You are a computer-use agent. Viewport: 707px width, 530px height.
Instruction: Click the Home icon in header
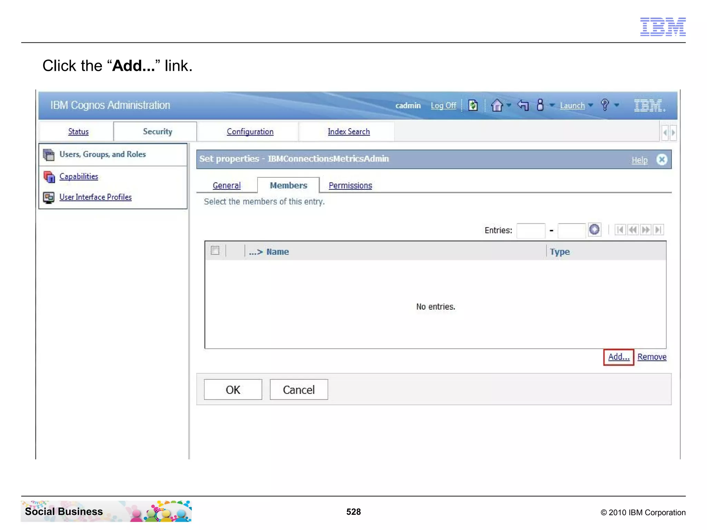497,105
